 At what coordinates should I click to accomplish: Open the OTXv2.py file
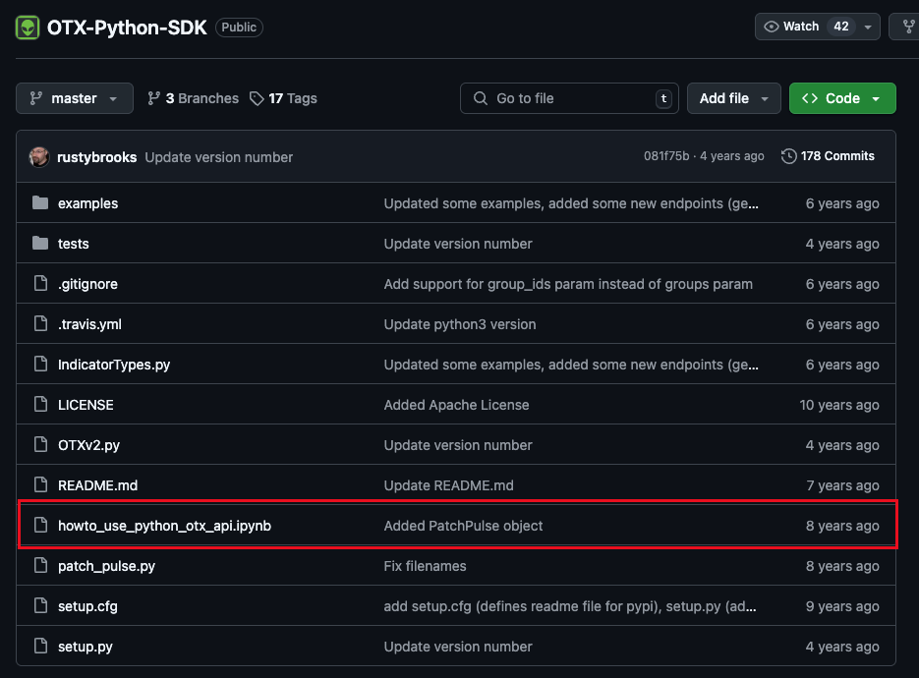(88, 445)
